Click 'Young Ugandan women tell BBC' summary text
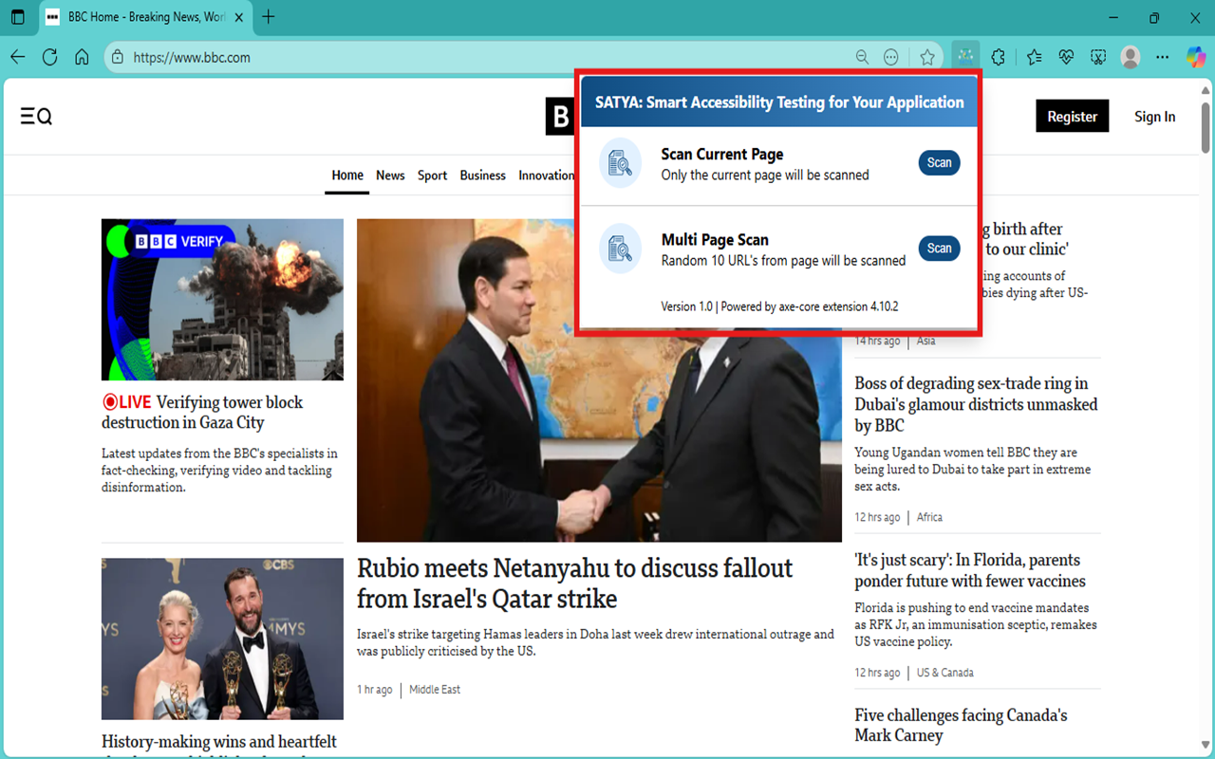 tap(973, 470)
